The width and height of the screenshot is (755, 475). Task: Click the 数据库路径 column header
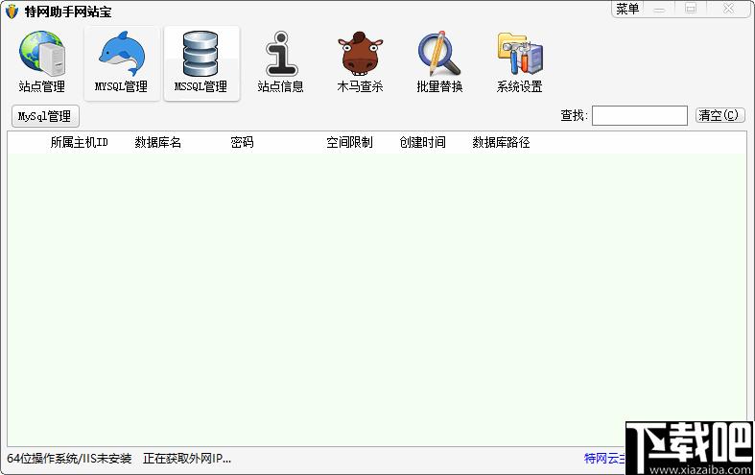pos(501,142)
